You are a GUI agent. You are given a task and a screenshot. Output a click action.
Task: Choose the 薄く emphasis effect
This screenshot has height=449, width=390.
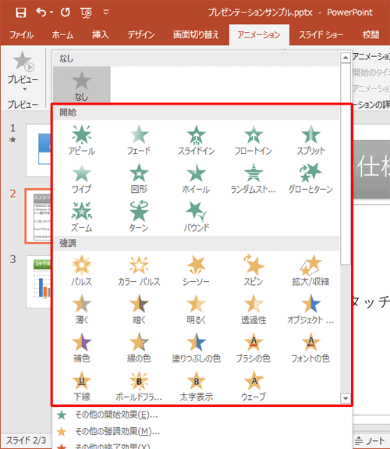click(x=82, y=309)
